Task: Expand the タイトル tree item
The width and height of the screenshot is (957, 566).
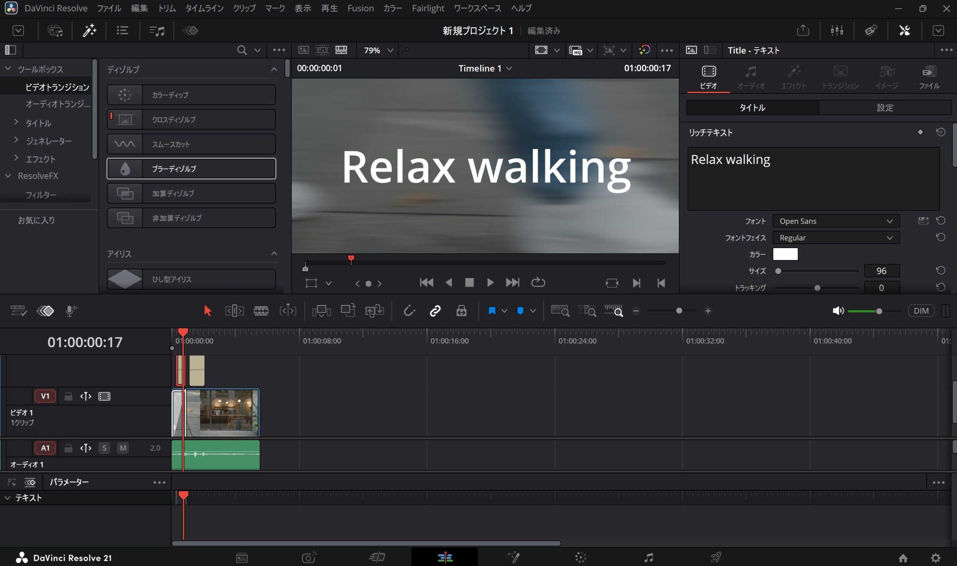Action: tap(16, 122)
